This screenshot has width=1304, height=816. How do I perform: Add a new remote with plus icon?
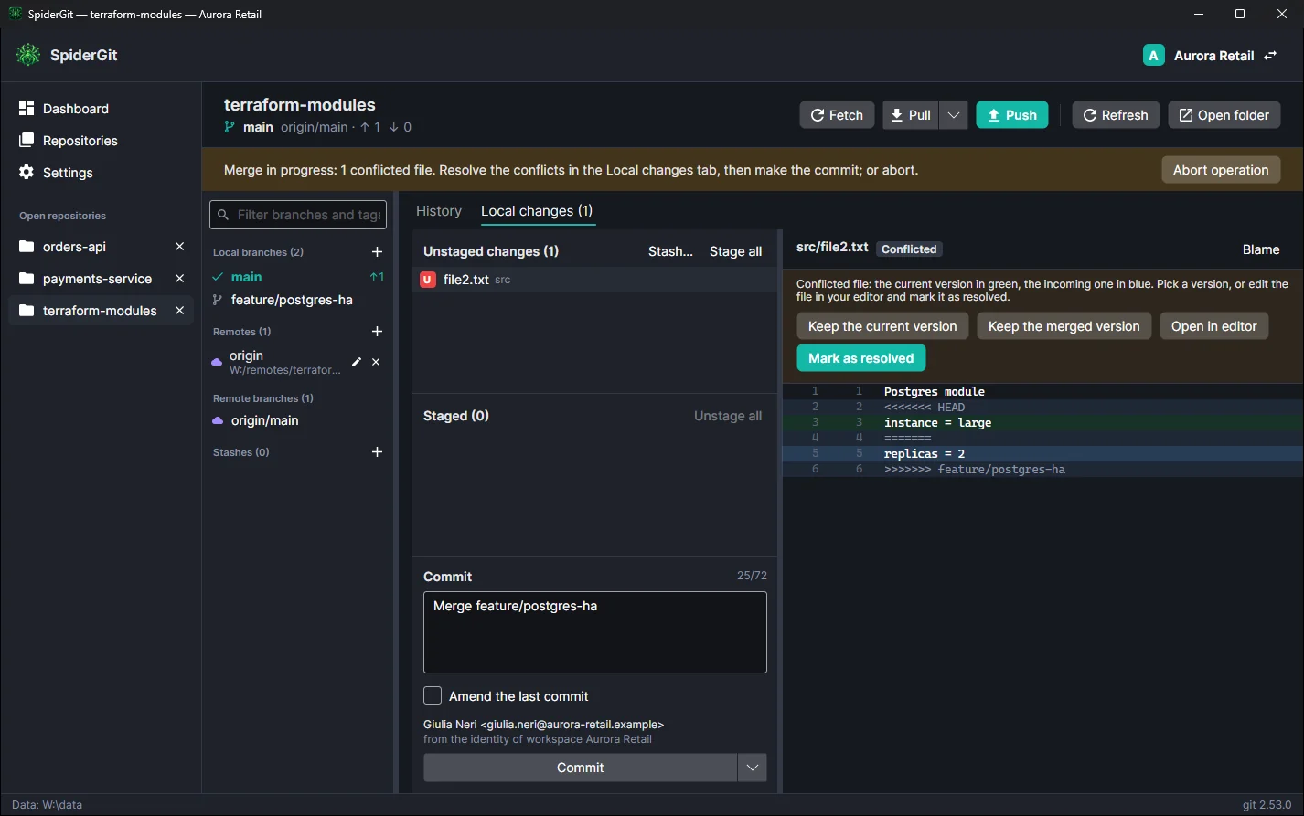(x=377, y=332)
